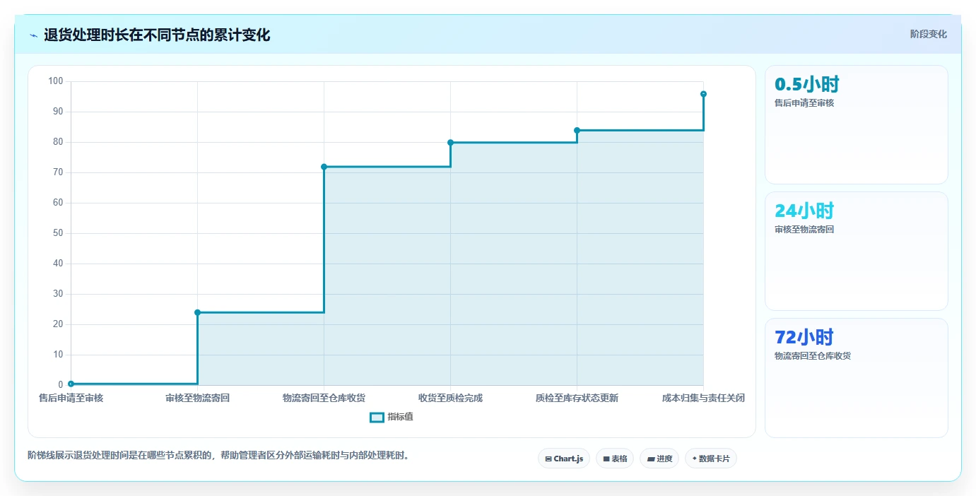Click the description text starting 阶梯线展示

218,456
